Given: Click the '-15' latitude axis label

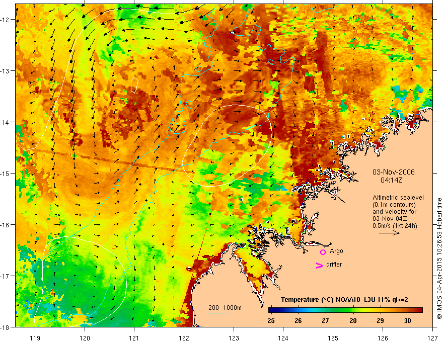Looking at the screenshot, I should click(6, 174).
